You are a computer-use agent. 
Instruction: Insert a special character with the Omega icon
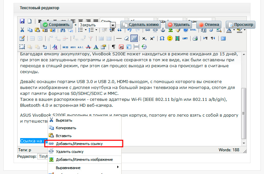(162, 38)
